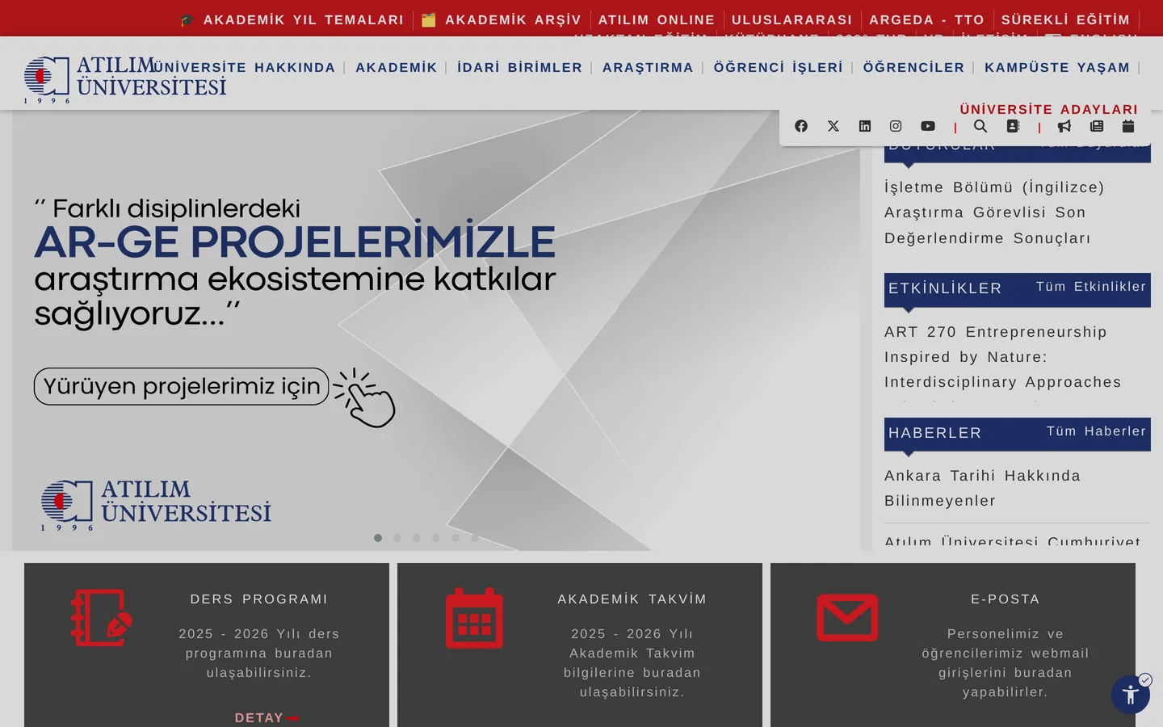Click the pointing hand cursor graphic
The image size is (1163, 727).
click(x=365, y=397)
